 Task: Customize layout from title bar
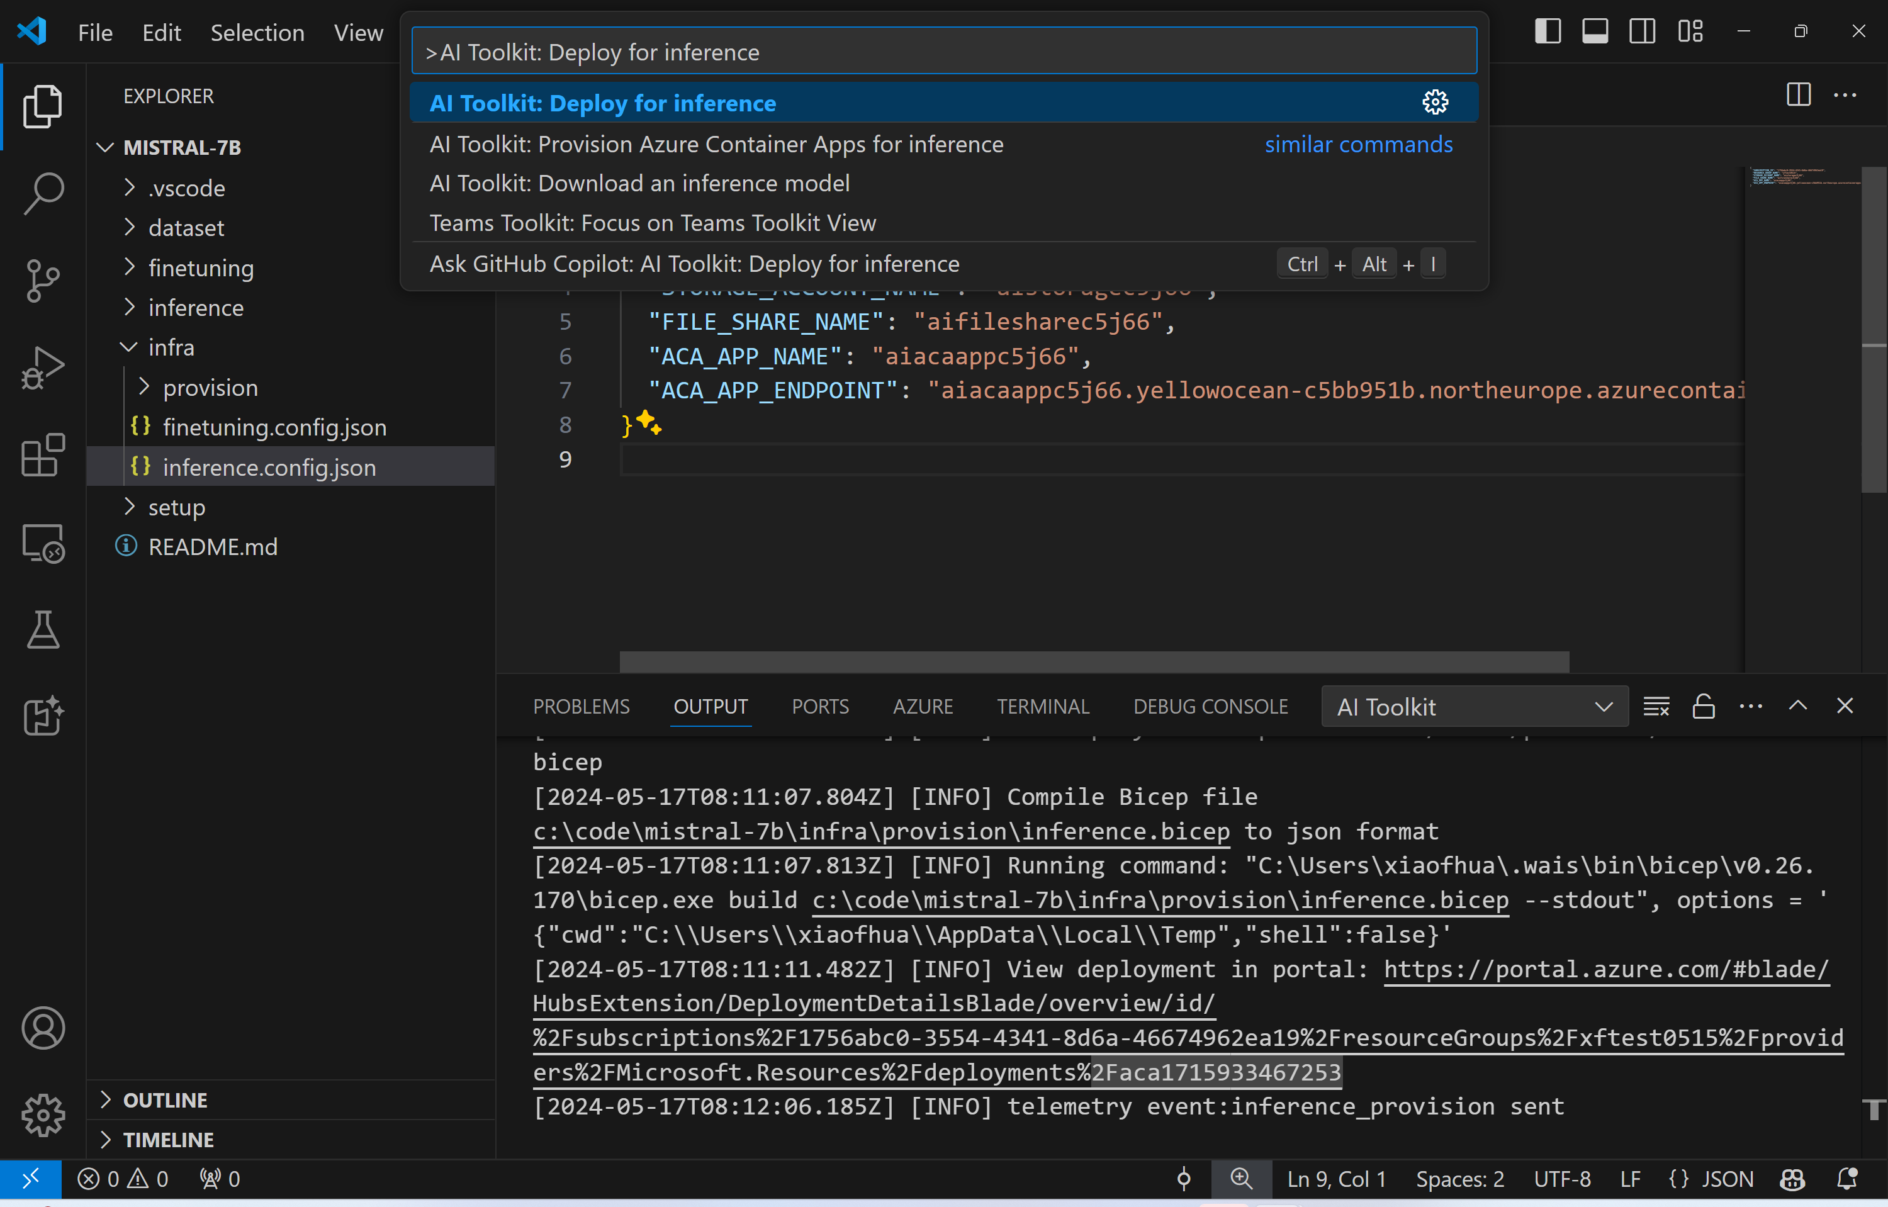[1690, 31]
